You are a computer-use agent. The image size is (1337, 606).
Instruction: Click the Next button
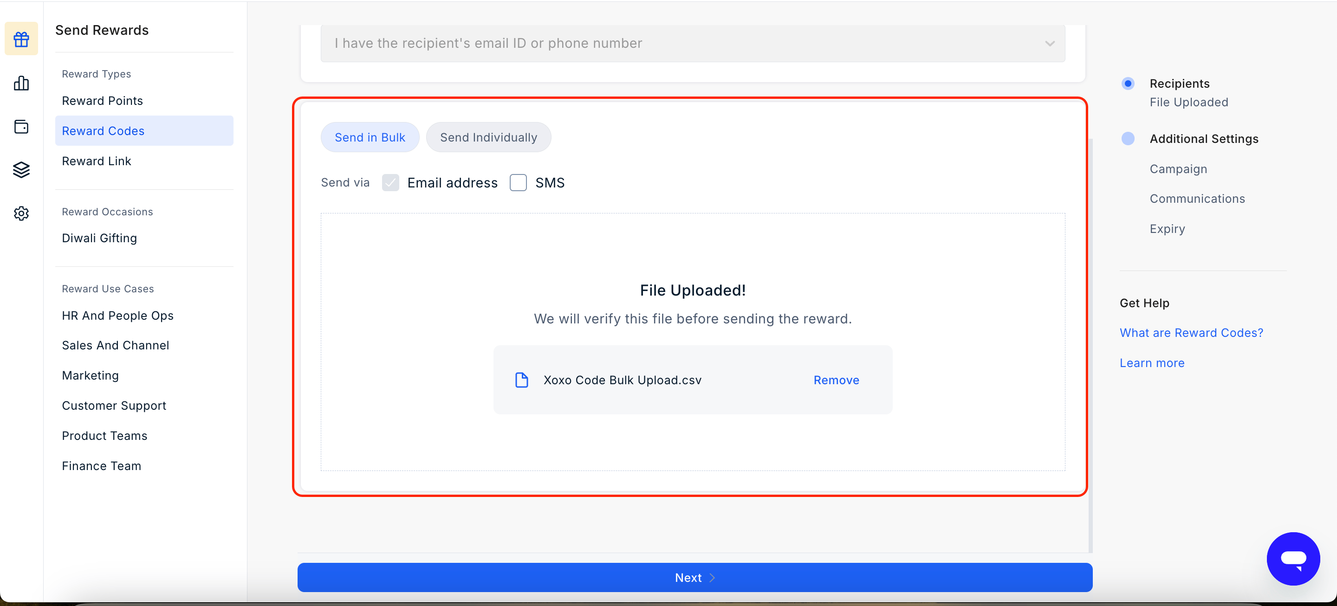pos(694,578)
